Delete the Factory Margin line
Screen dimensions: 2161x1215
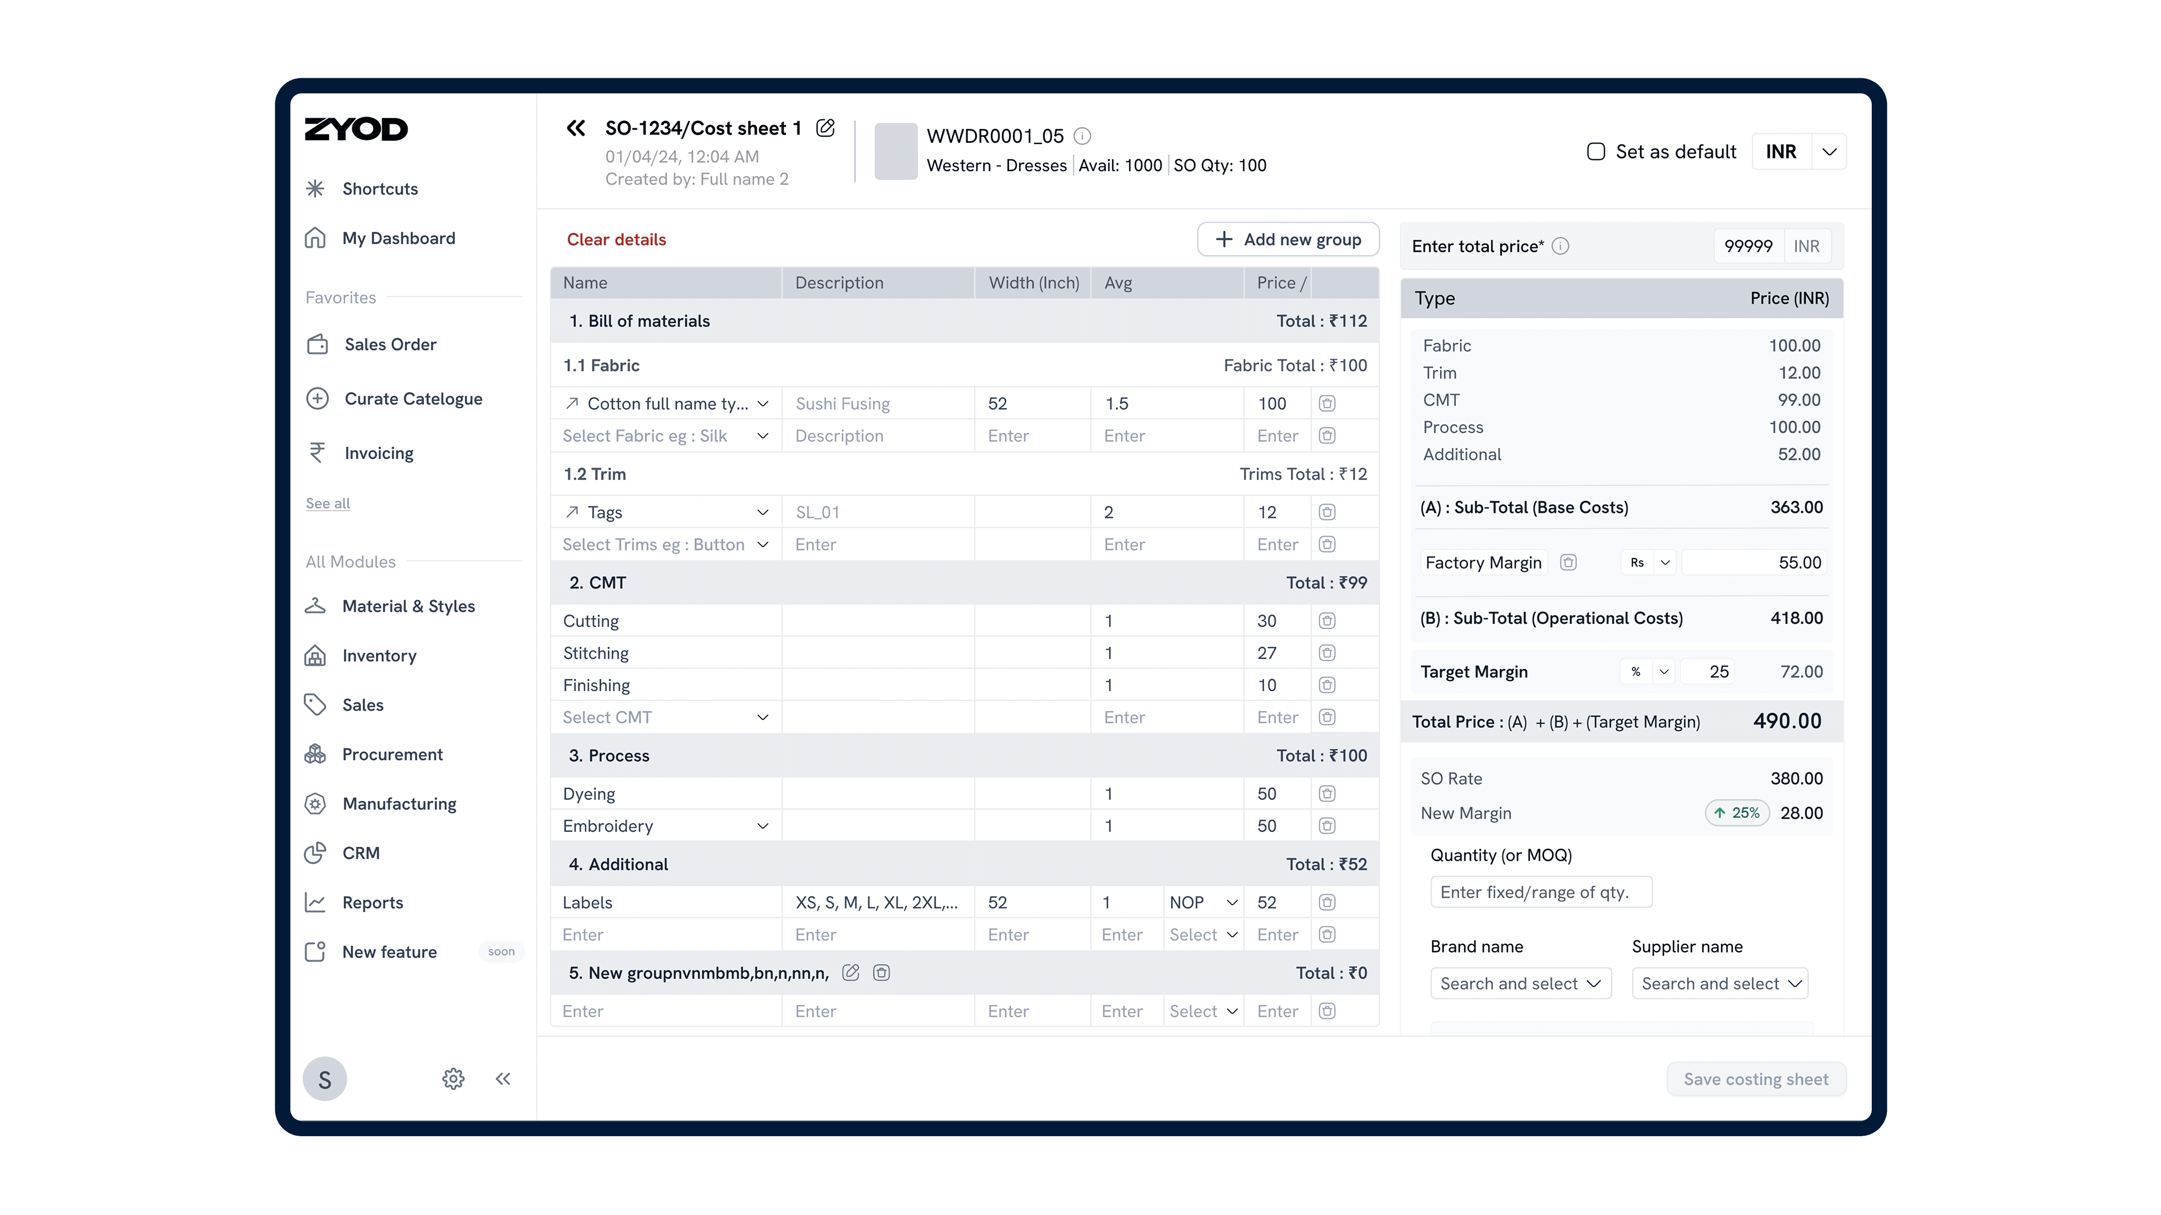coord(1568,562)
